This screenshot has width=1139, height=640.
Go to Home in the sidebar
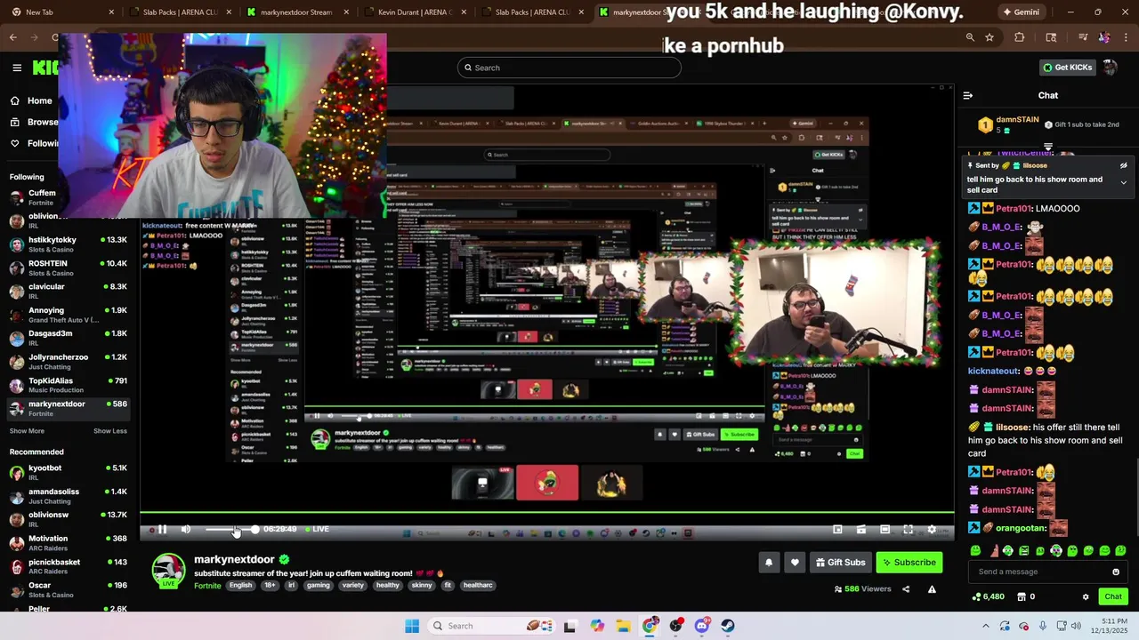point(30,100)
